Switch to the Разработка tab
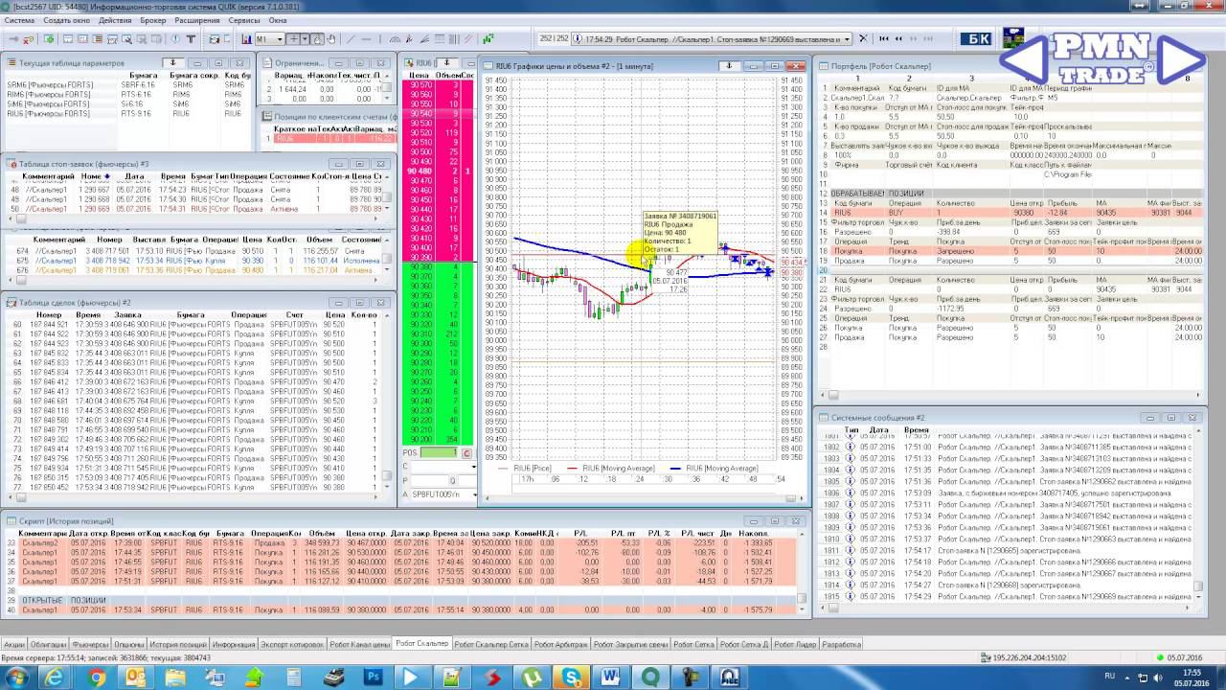The width and height of the screenshot is (1226, 690). (841, 645)
